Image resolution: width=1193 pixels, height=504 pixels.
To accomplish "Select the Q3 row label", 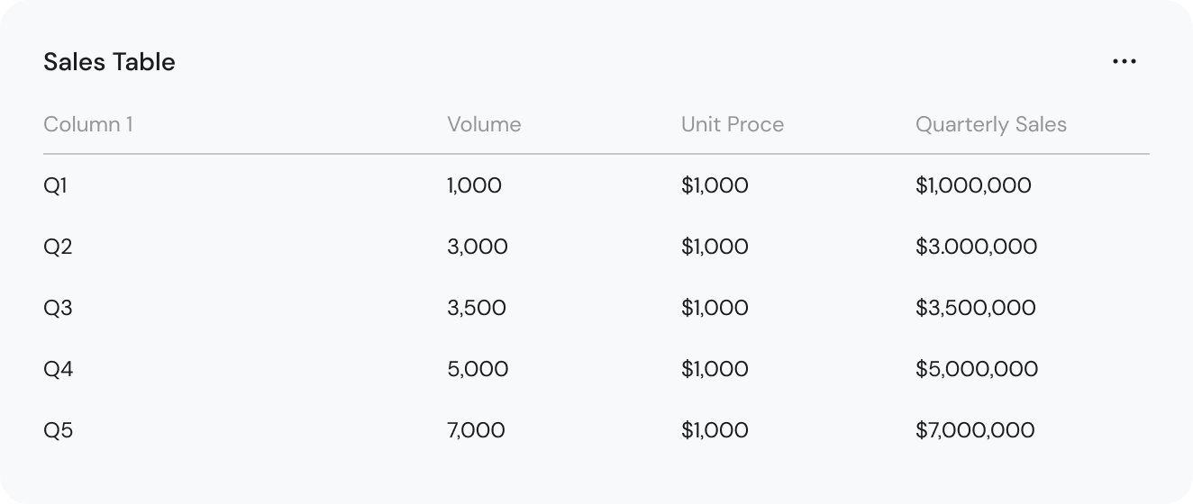I will click(58, 309).
